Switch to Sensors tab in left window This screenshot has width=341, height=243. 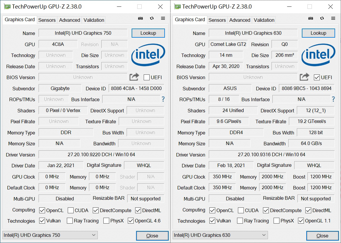pyautogui.click(x=47, y=20)
